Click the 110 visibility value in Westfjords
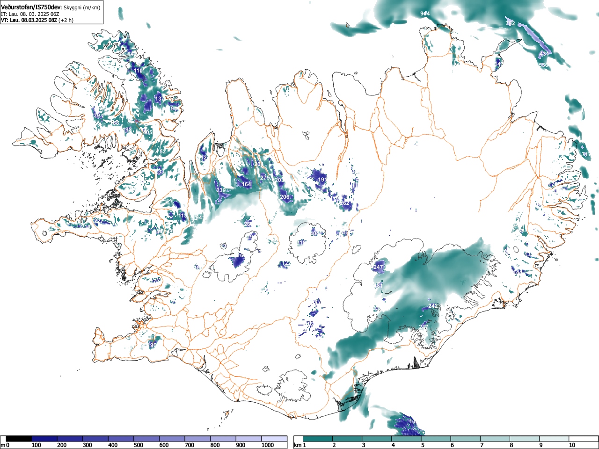 click(x=139, y=71)
